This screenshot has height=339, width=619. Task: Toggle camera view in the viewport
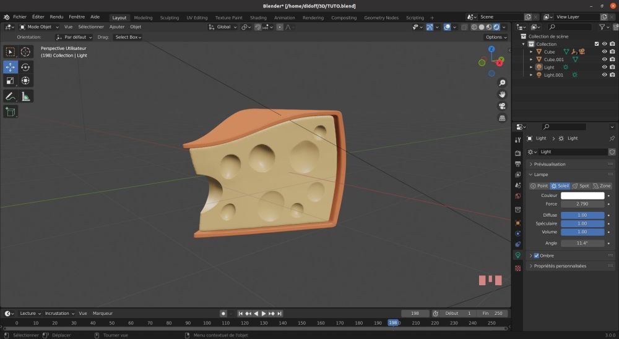coord(503,106)
